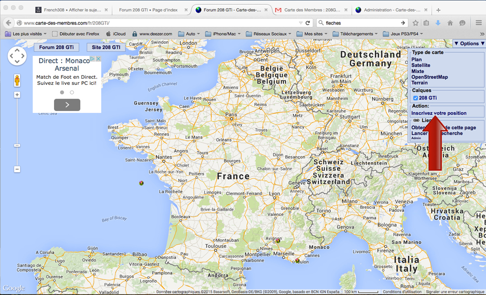This screenshot has width=486, height=295.
Task: Zoom out the map with the minus button
Action: 17,169
